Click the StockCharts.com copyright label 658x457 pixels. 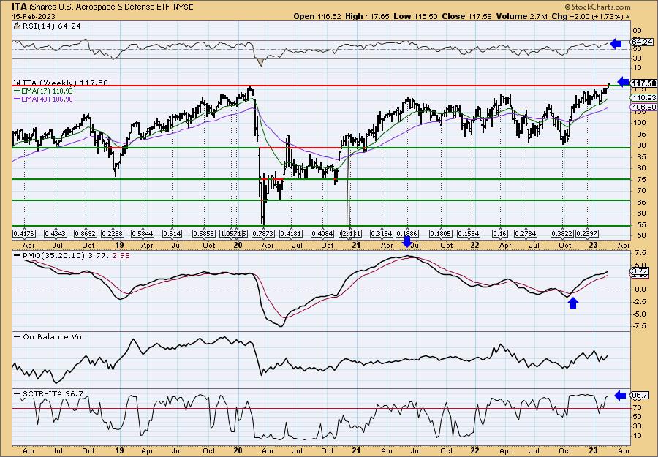coord(597,7)
